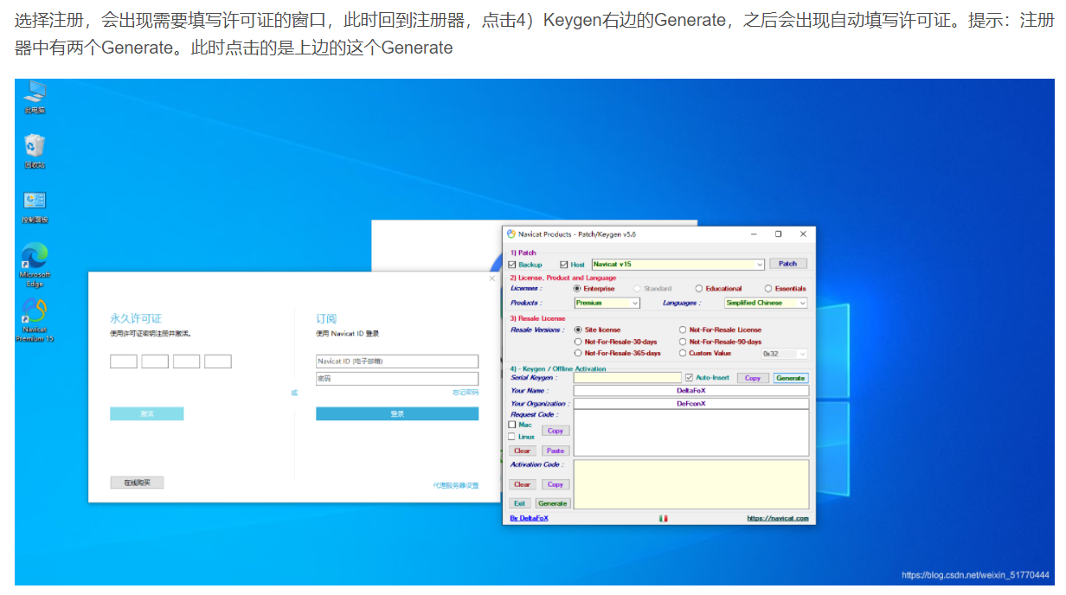The height and width of the screenshot is (595, 1066).
Task: Click the keygen window title bar icon
Action: 511,234
